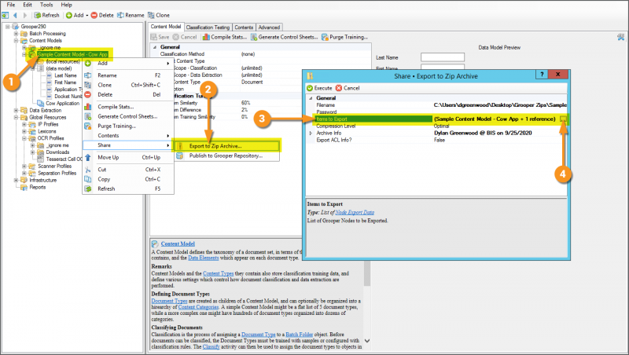Click the Refresh toolbar icon

pos(37,15)
